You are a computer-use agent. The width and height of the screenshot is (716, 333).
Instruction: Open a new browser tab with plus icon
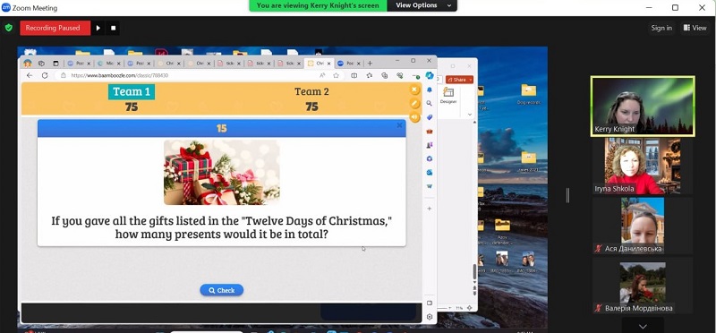pos(371,63)
